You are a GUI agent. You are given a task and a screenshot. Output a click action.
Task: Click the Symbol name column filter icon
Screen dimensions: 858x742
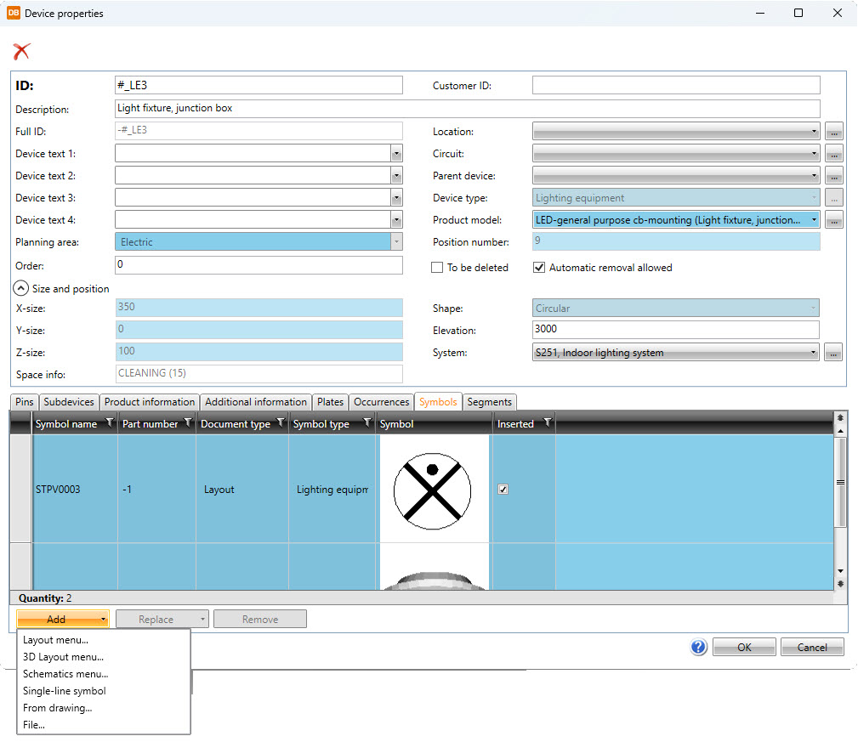click(109, 423)
